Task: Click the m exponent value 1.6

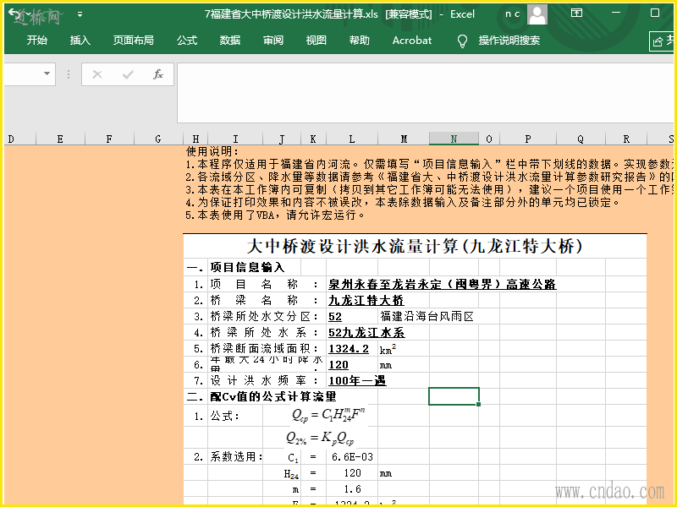Action: (x=352, y=489)
